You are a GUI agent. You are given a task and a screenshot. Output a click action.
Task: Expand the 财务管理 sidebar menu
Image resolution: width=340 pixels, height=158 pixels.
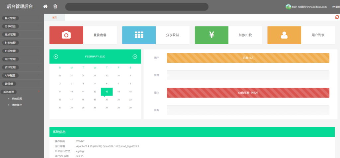point(10,43)
